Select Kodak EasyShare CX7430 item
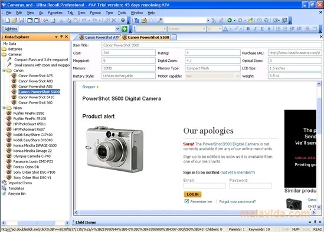This screenshot has width=324, height=232. (33, 135)
